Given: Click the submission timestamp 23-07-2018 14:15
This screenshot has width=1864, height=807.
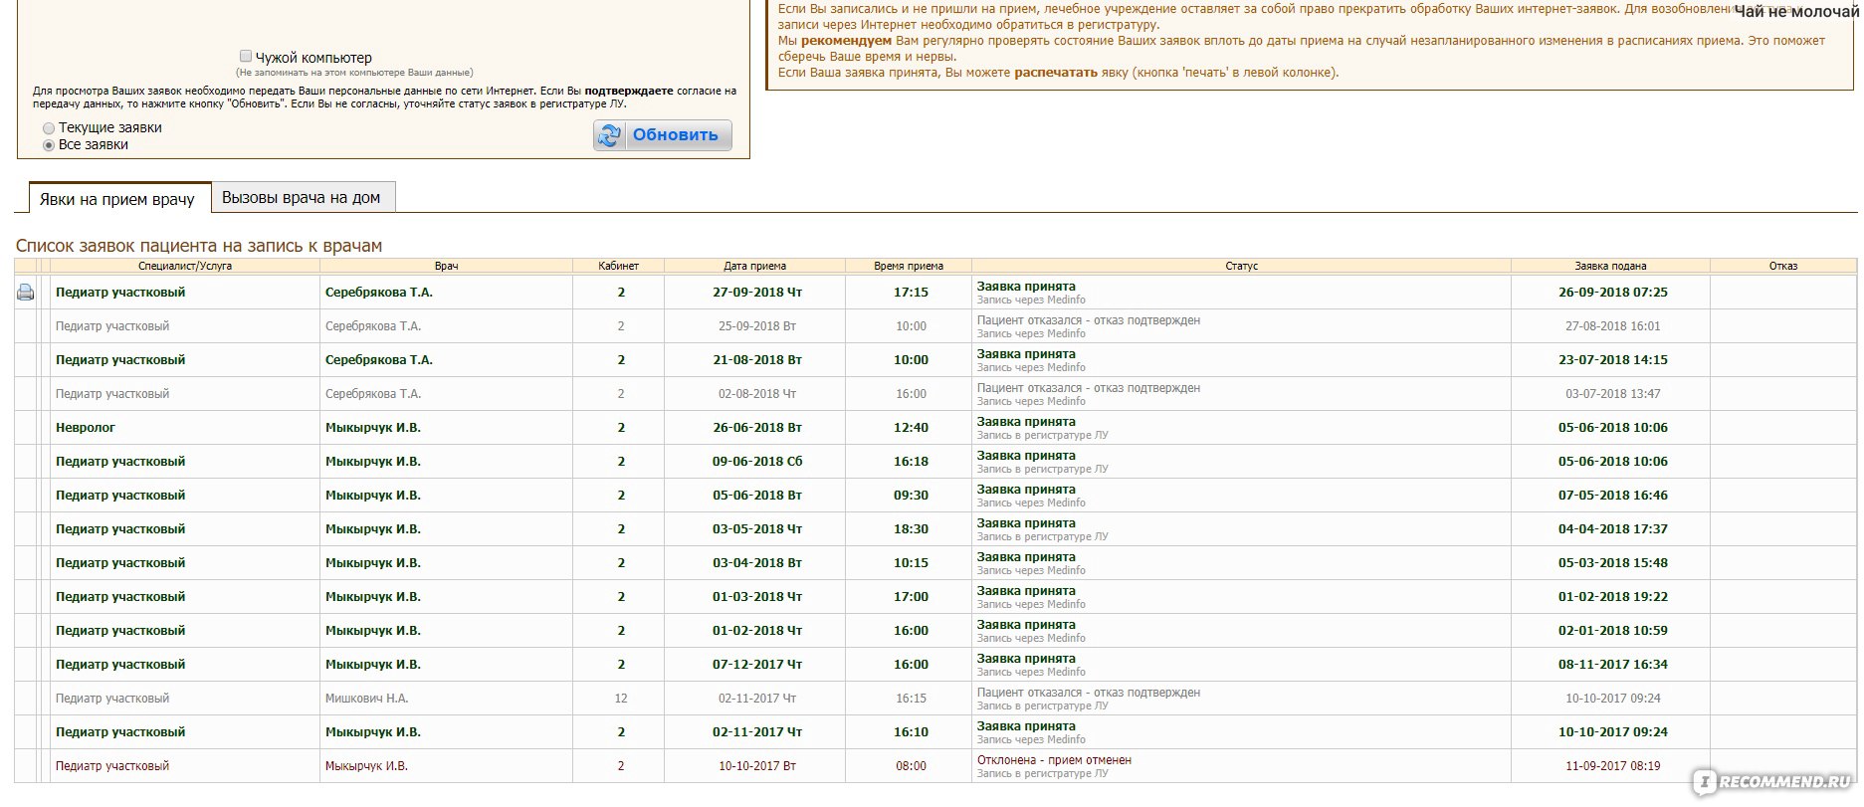Looking at the screenshot, I should tap(1613, 360).
